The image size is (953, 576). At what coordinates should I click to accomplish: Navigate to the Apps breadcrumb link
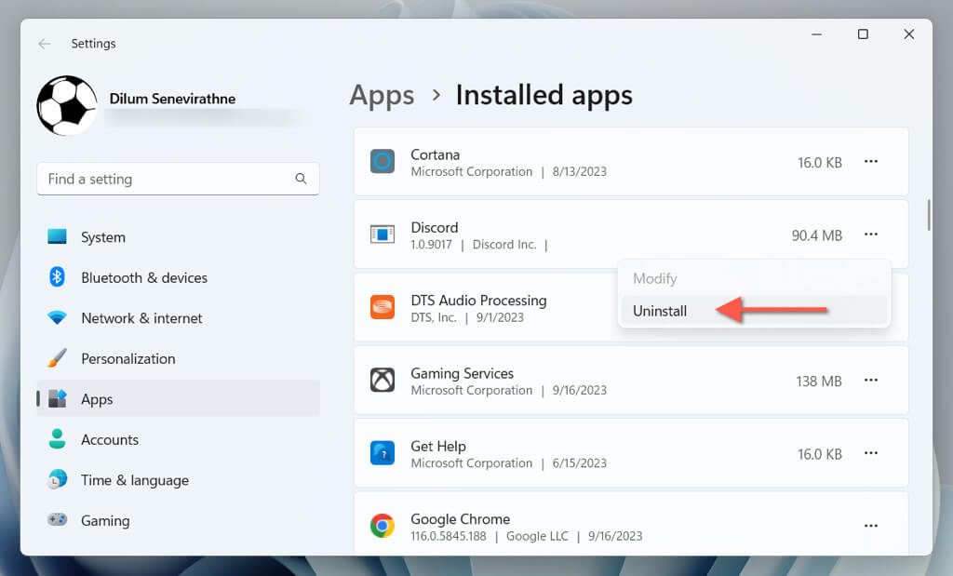[382, 95]
